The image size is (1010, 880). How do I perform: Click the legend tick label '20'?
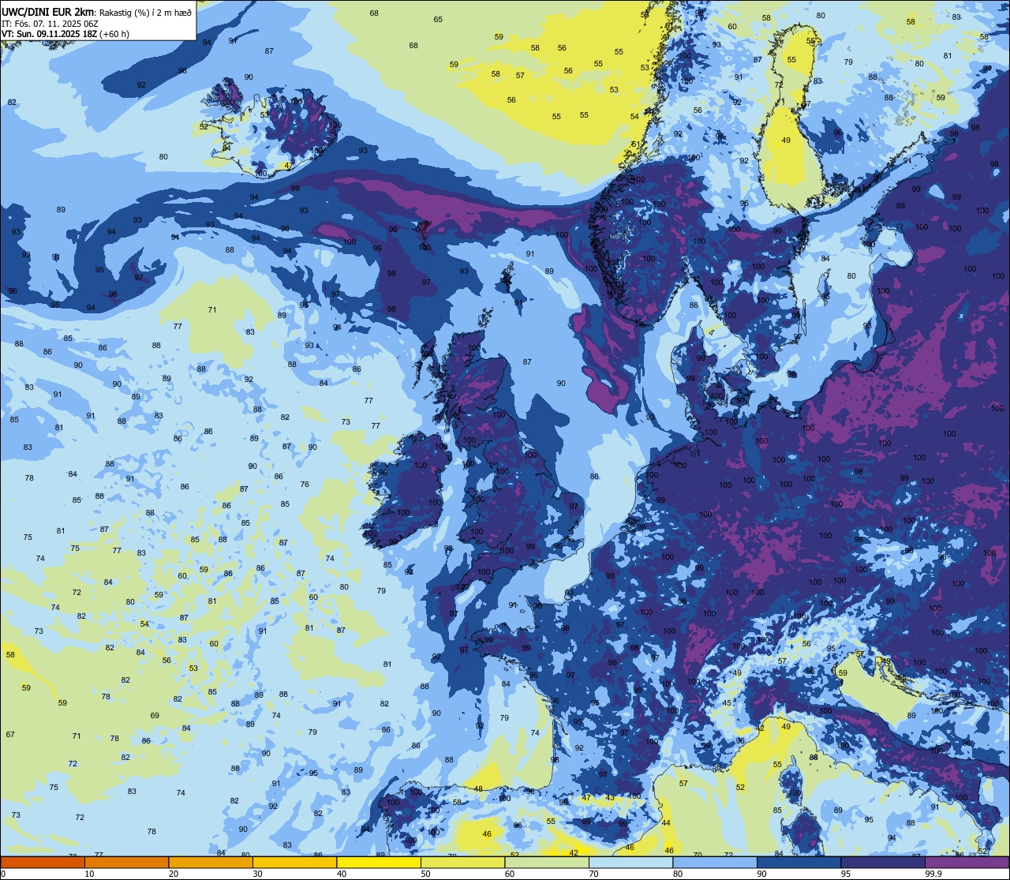coord(174,874)
